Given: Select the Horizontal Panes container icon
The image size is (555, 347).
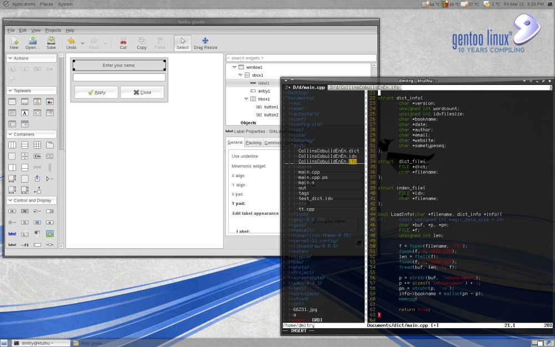Looking at the screenshot, I should 12,168.
